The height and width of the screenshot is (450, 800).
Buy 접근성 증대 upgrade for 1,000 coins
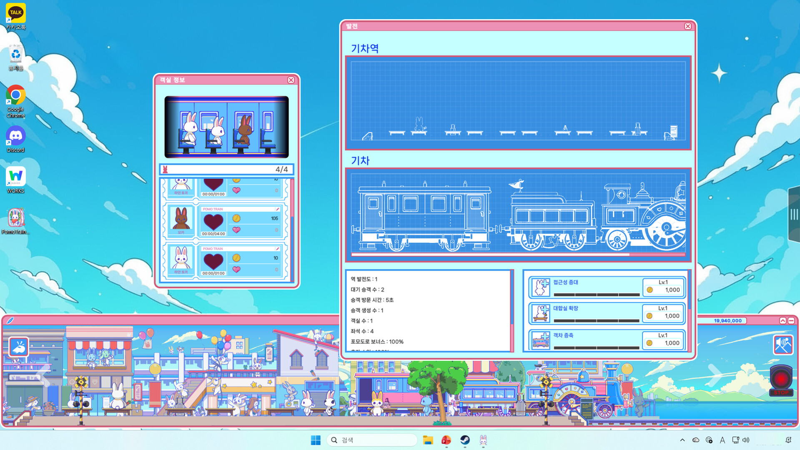[663, 287]
